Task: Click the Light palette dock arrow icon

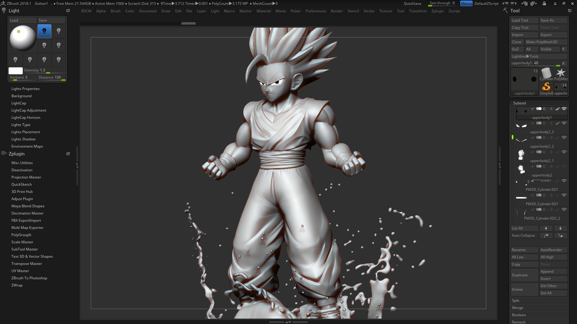Action: pyautogui.click(x=68, y=10)
